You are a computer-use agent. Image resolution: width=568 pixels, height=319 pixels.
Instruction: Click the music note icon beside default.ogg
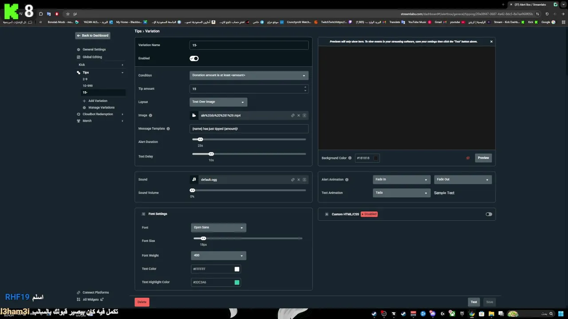[x=194, y=180]
